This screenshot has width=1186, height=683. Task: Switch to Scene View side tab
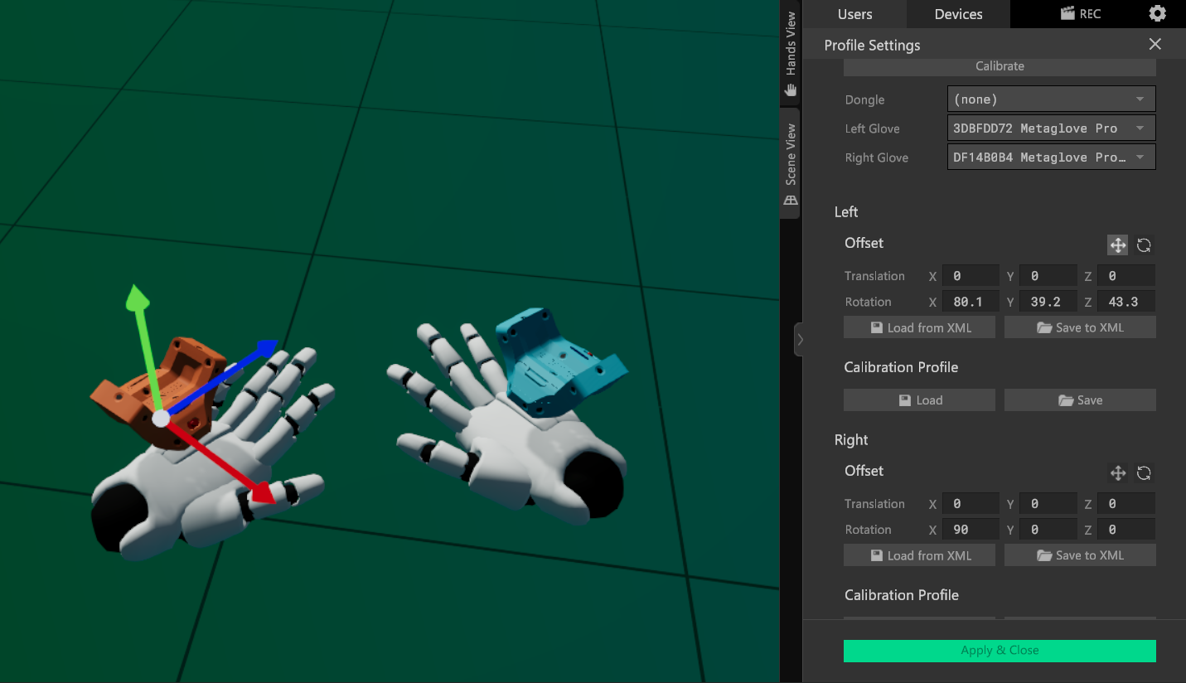[791, 163]
